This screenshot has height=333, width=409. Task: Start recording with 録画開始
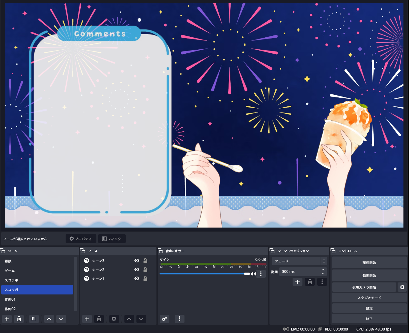[369, 276]
